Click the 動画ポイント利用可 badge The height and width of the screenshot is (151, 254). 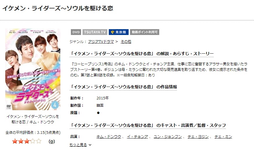(x=144, y=32)
